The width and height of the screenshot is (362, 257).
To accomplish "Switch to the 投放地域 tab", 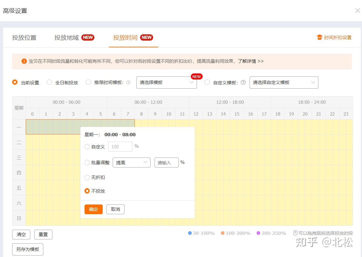I will (66, 38).
